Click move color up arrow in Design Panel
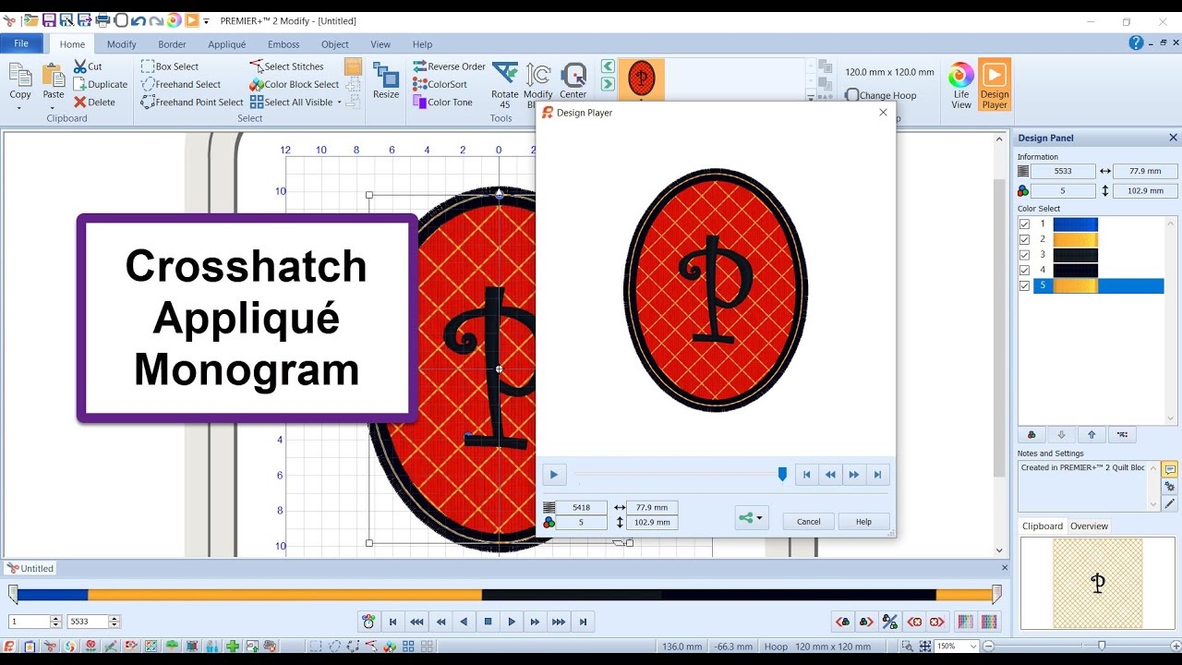This screenshot has width=1182, height=665. [1092, 434]
